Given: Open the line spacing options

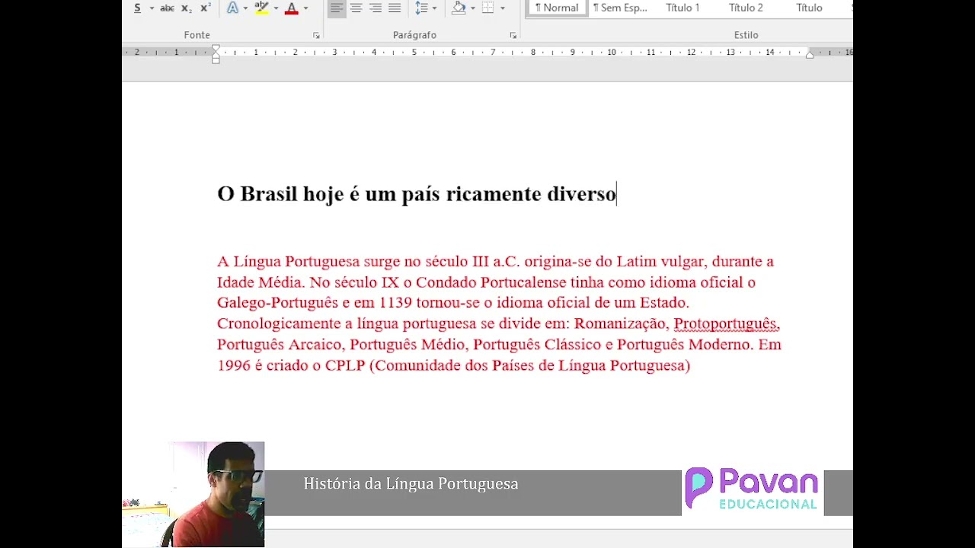Looking at the screenshot, I should (x=421, y=8).
